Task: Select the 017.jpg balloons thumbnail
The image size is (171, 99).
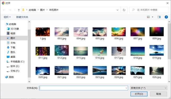Action: (119, 51)
